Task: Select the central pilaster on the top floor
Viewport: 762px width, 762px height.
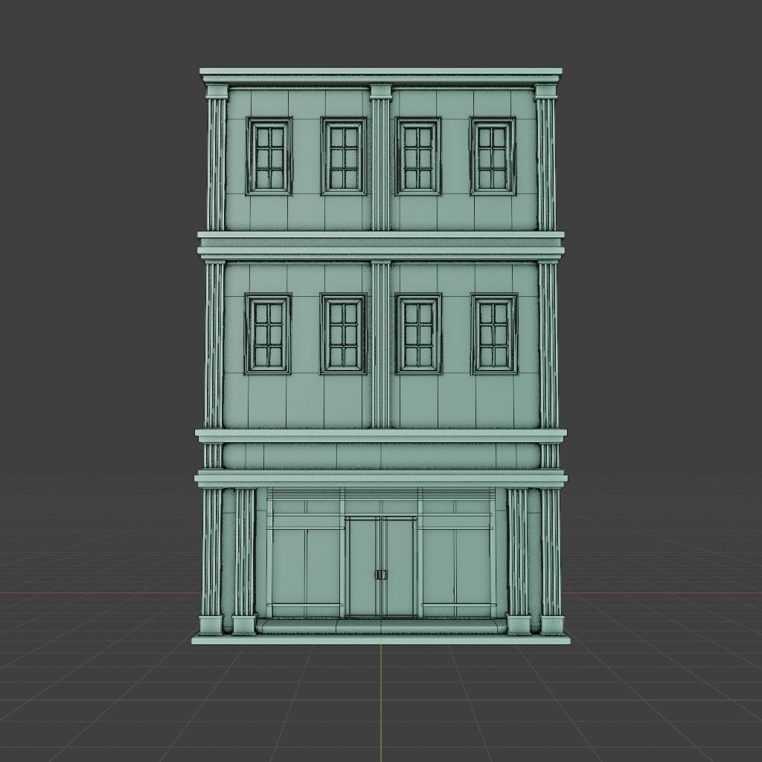Action: [380, 158]
